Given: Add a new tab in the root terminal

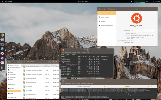Looking at the screenshot, I should (x=151, y=86).
